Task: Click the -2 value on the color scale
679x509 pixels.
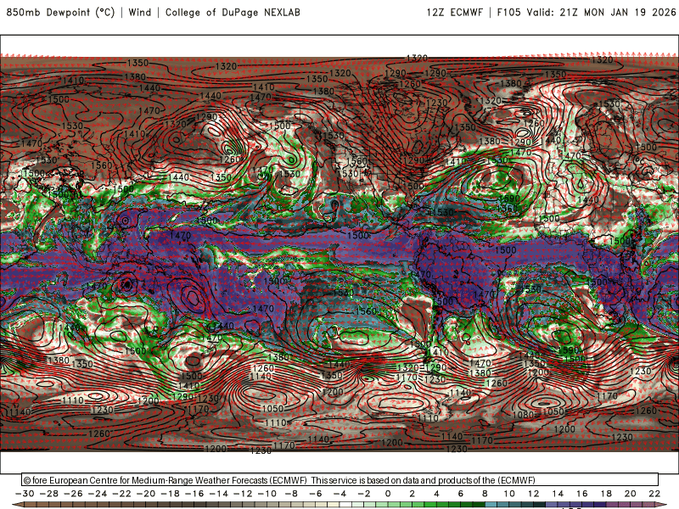Action: pos(364,494)
